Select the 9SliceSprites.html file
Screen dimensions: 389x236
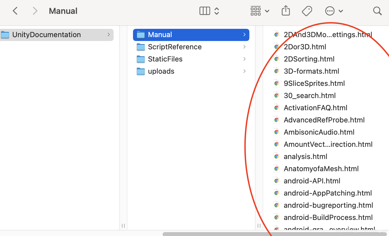(314, 83)
